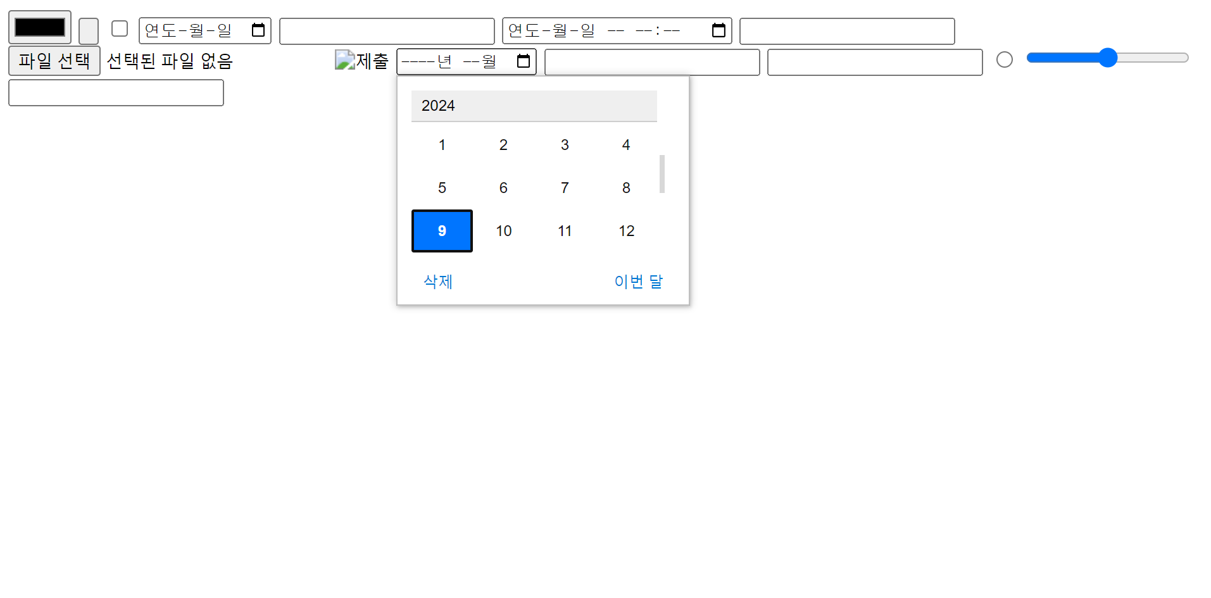Focus the empty text field below 파일 선택

click(x=116, y=92)
